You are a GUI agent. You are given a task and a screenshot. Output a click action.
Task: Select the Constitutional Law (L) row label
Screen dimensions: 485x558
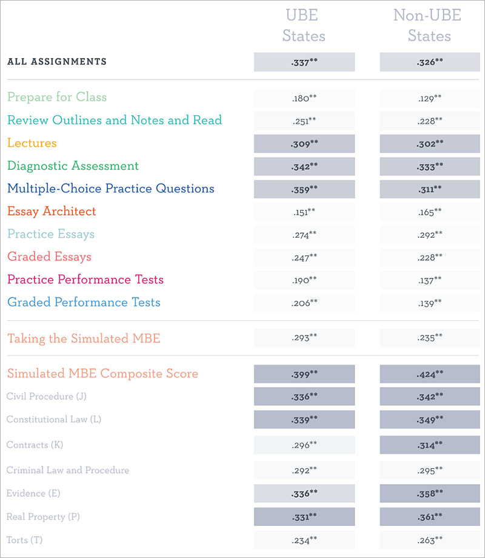click(x=54, y=420)
